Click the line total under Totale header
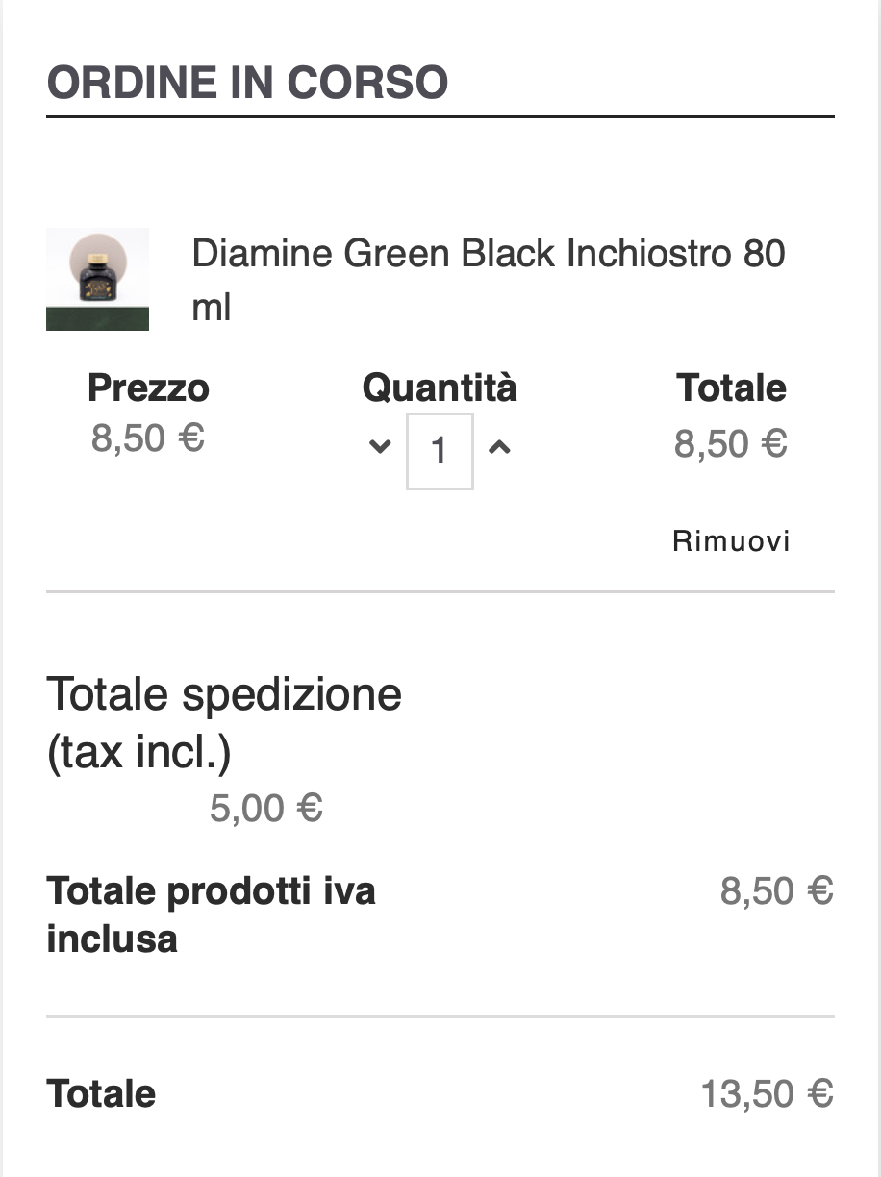 coord(731,444)
